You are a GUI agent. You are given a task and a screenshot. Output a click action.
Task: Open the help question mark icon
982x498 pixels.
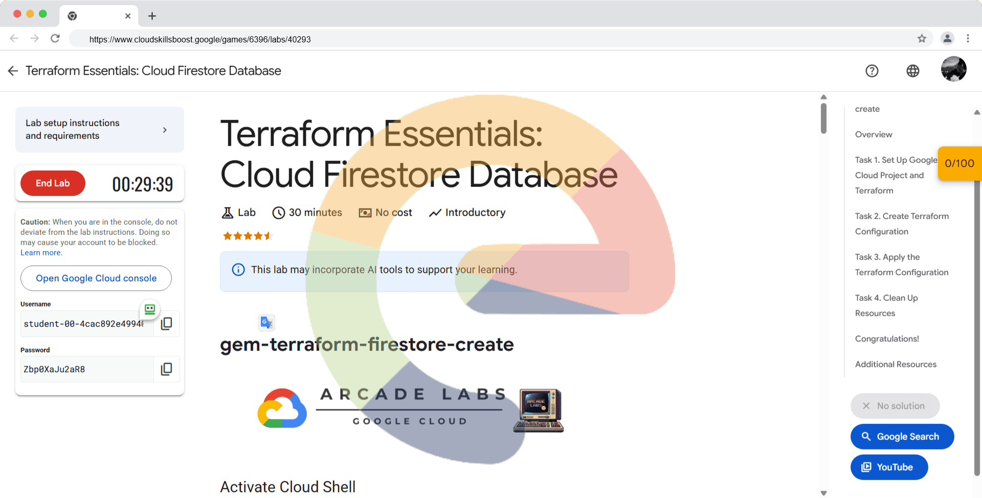[x=872, y=71]
